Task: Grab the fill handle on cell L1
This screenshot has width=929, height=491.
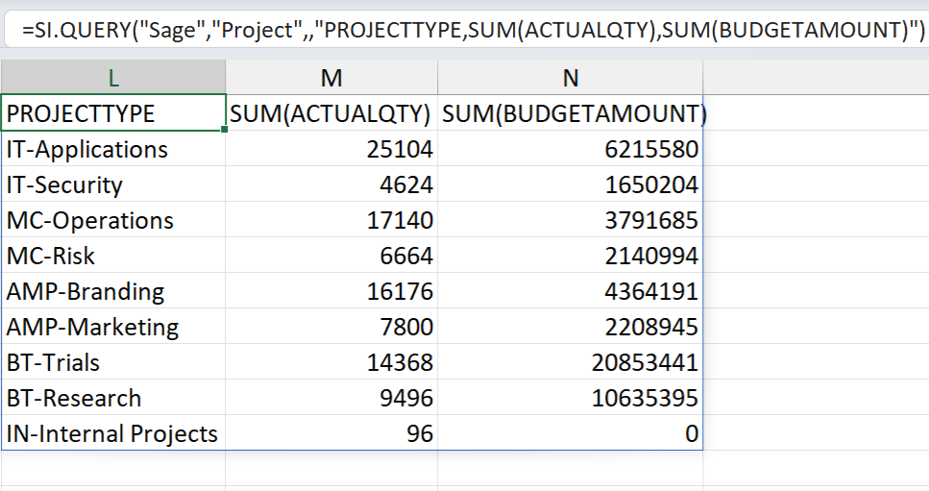Action: coord(225,129)
